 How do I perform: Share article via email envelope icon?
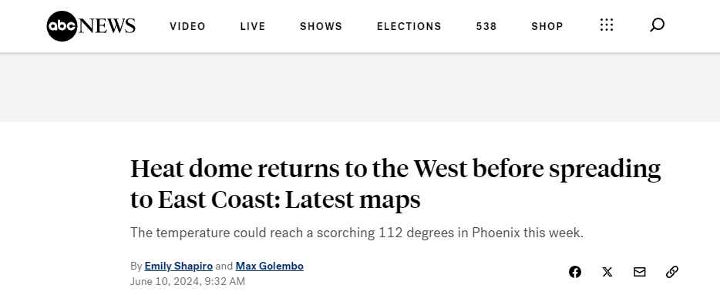tap(640, 272)
